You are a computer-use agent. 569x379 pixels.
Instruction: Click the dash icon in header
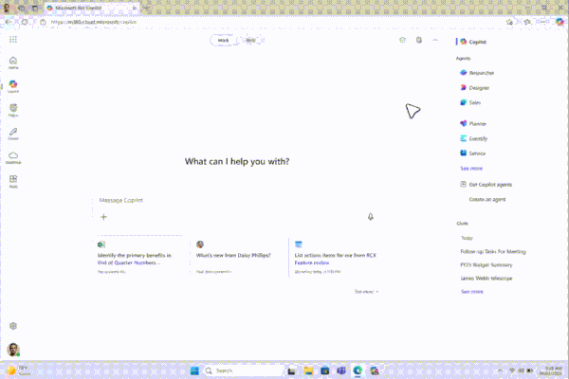pyautogui.click(x=435, y=40)
